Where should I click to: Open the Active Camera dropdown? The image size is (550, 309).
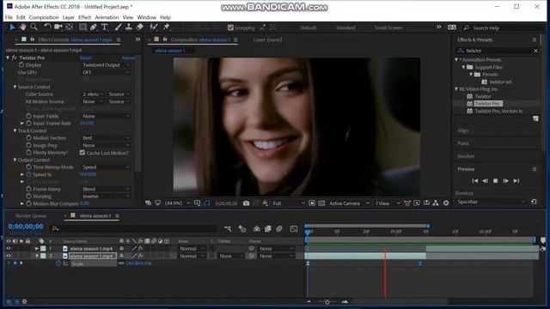coord(350,203)
